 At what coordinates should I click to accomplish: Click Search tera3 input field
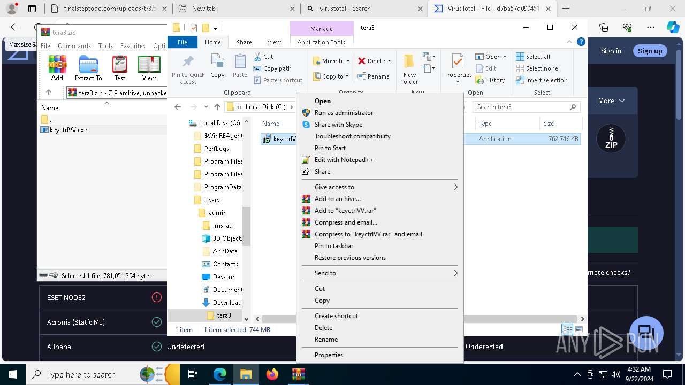526,107
